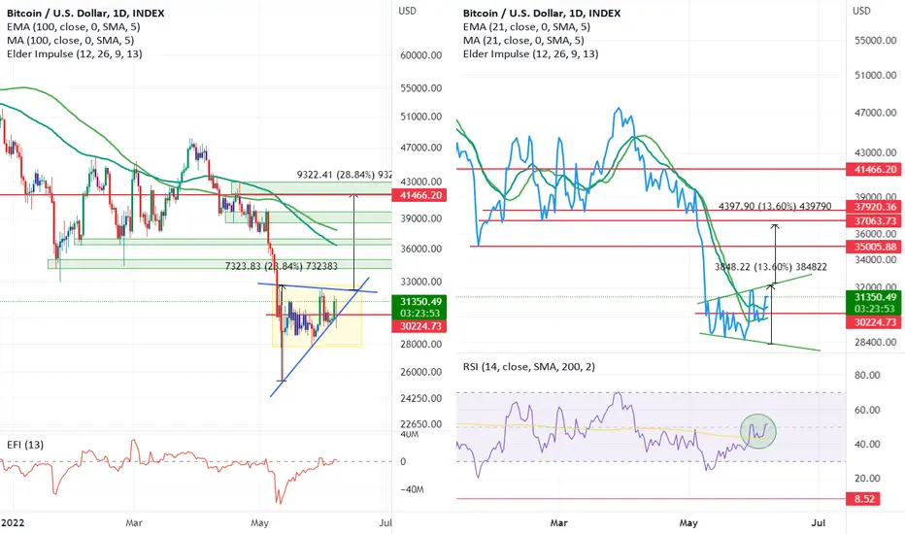Select the 35005.88 red price tag
This screenshot has width=905, height=534.
coord(875,247)
